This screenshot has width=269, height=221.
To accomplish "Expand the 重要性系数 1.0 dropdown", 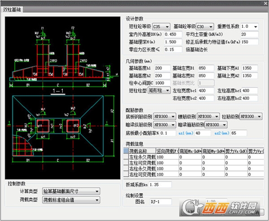I will pos(250,26).
